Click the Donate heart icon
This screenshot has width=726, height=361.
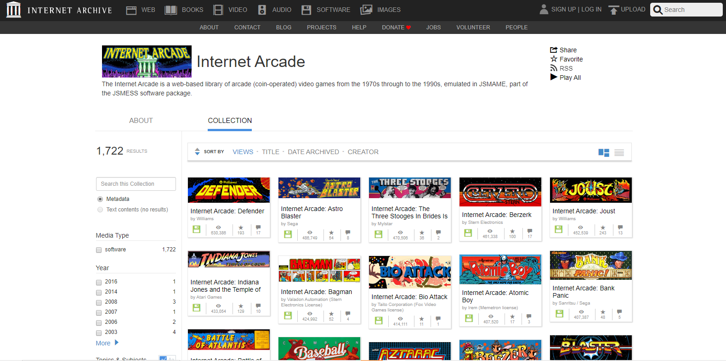tap(408, 28)
